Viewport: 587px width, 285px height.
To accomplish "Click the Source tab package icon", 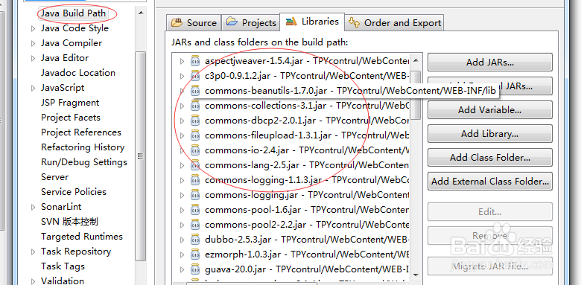I will click(x=177, y=23).
